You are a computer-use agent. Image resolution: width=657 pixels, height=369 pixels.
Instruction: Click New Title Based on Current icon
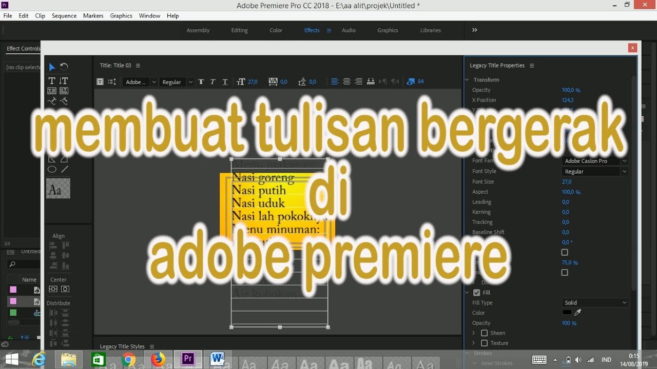pyautogui.click(x=100, y=81)
